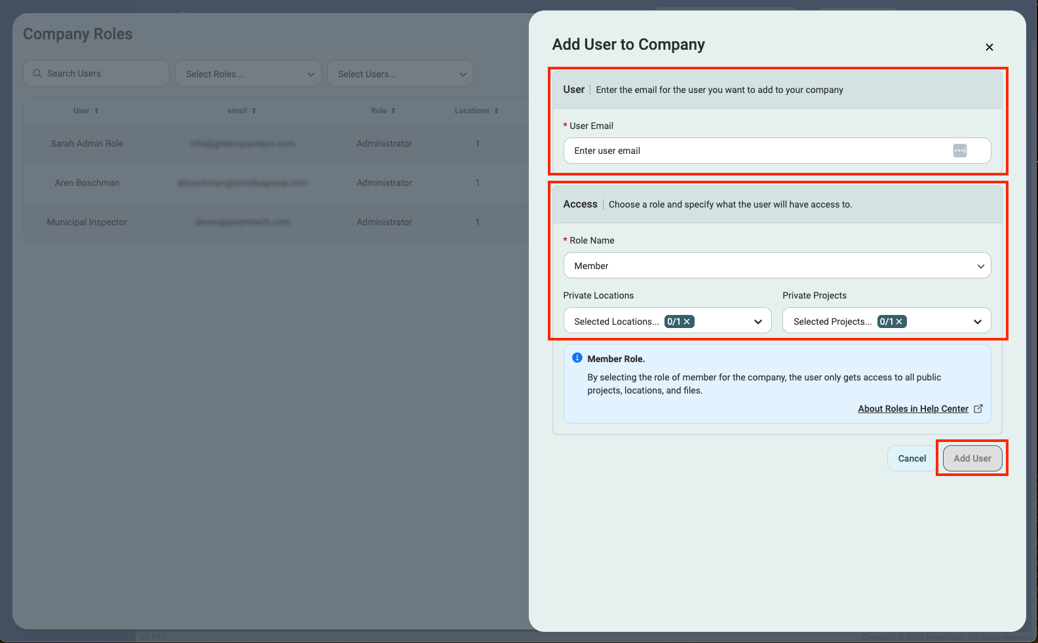Clear the Selected Locations count tag
Viewport: 1038px width, 643px height.
pyautogui.click(x=687, y=321)
